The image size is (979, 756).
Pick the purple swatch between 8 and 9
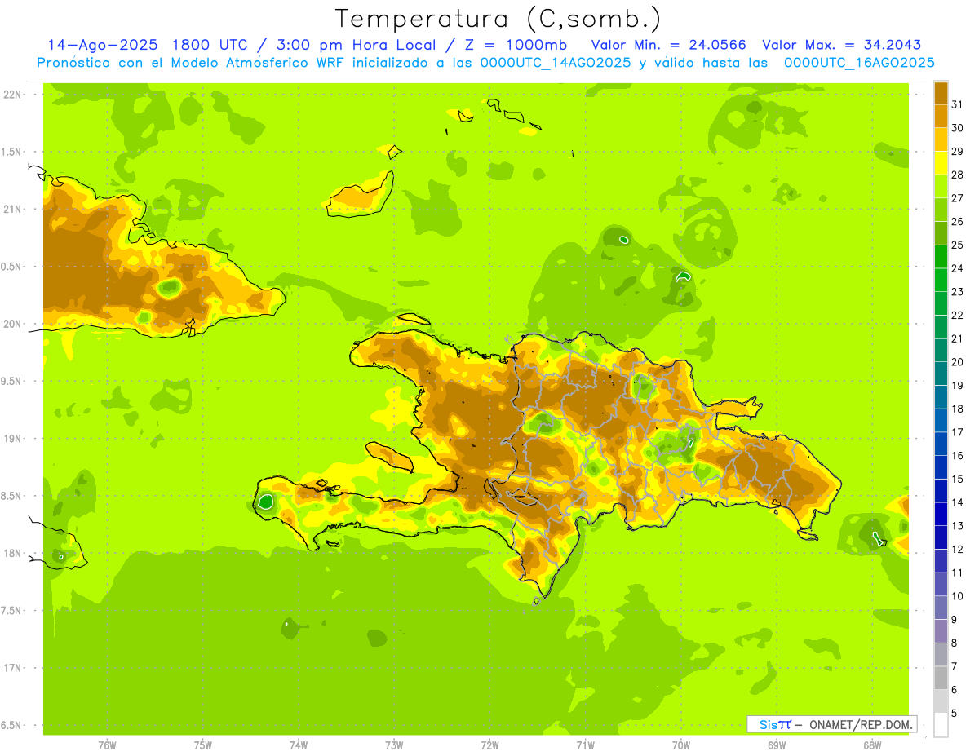pos(941,631)
